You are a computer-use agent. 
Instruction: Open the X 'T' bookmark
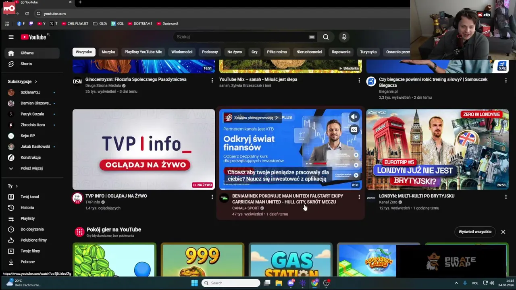pos(53,24)
